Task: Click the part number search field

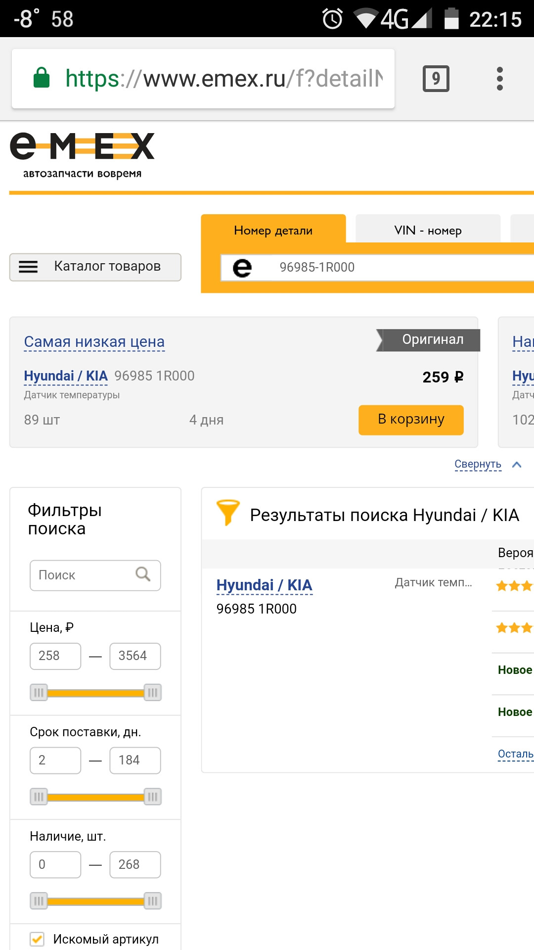Action: 396,268
